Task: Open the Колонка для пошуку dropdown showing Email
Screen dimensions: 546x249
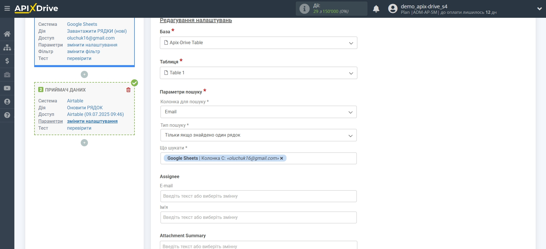Action: (259, 112)
